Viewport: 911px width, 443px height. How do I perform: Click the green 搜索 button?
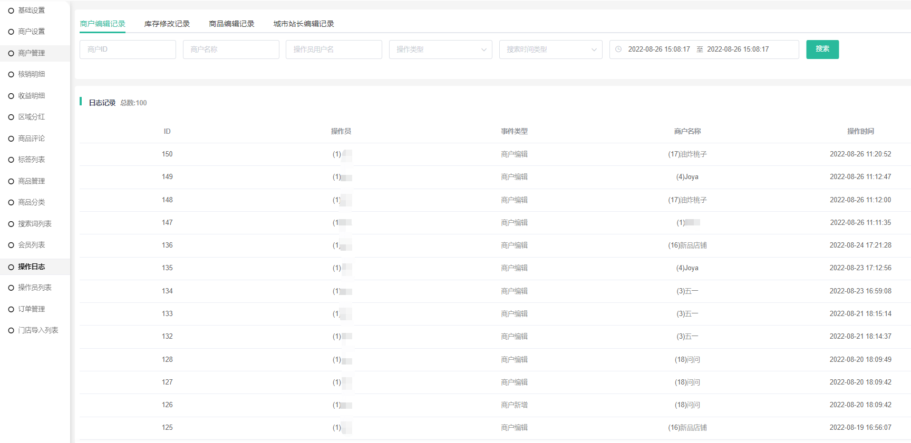click(822, 50)
